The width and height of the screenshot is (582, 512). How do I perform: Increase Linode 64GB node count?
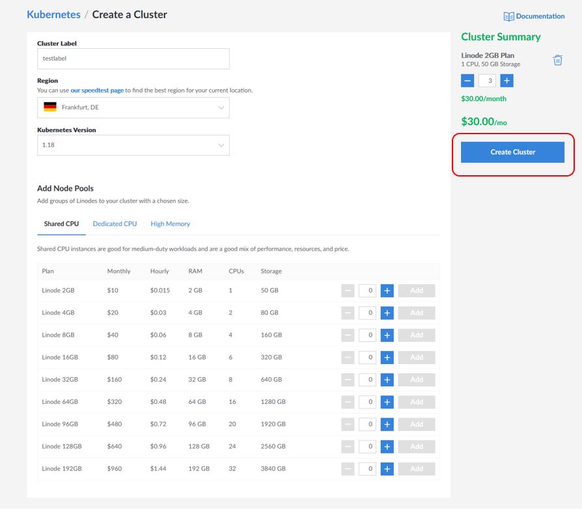[387, 402]
